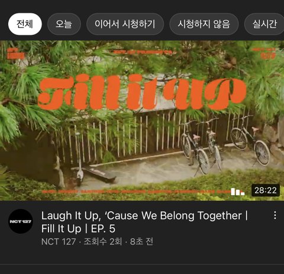
Task: Click the 28:22 duration badge
Action: tap(266, 190)
